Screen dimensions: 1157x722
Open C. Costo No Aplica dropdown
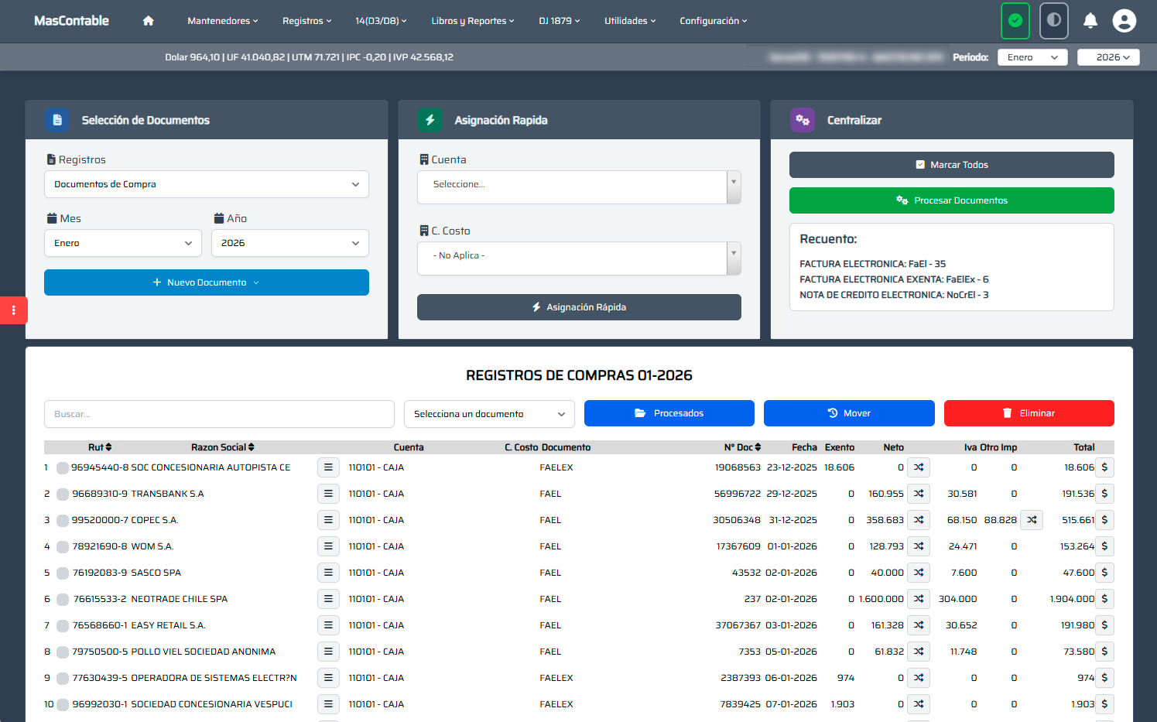tap(579, 258)
